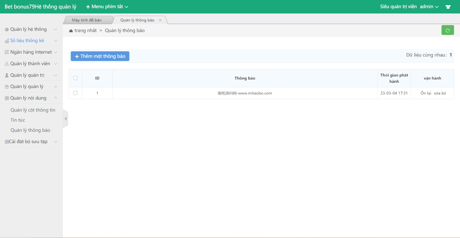Open Menu phím tắt dropdown
The height and width of the screenshot is (238, 460).
(x=107, y=7)
